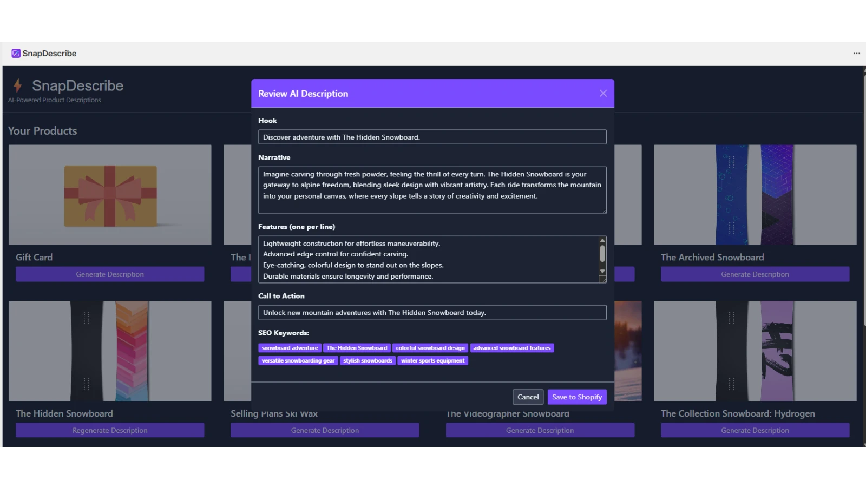Close the Review AI Description dialog
The width and height of the screenshot is (866, 487).
point(603,94)
